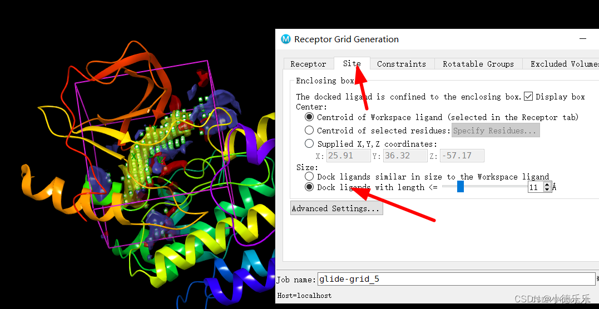Switch to the Constraints tab
The width and height of the screenshot is (599, 309).
point(402,64)
